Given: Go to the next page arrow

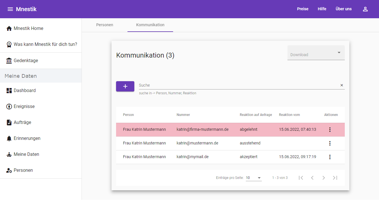Looking at the screenshot, I should (323, 178).
